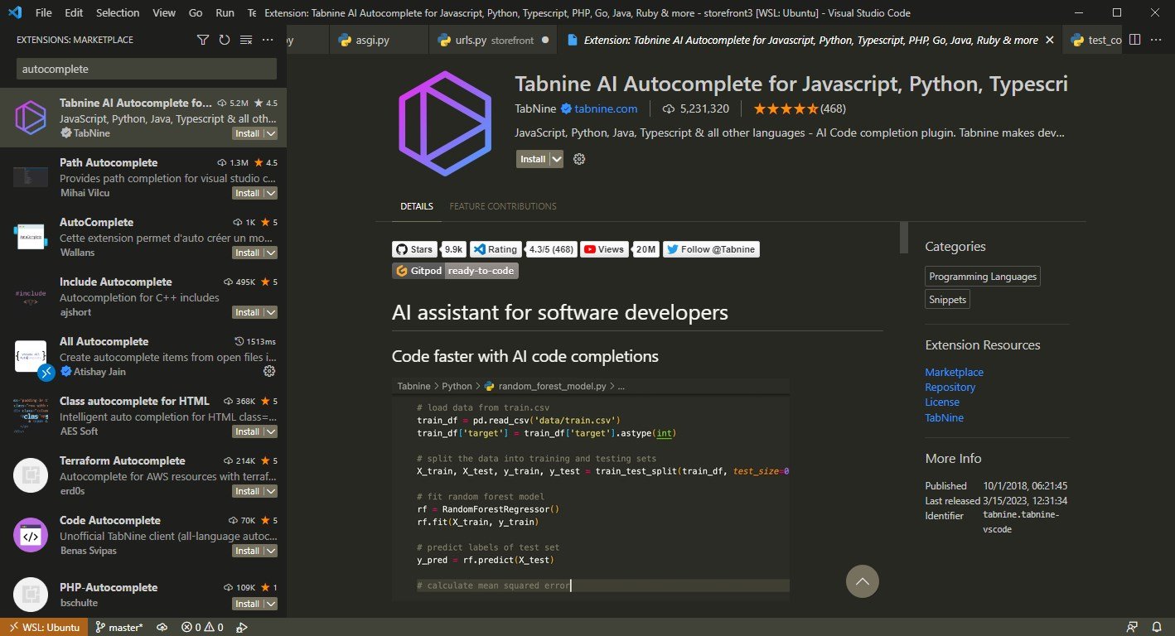This screenshot has height=636, width=1175.
Task: Install the Path Autocomplete extension
Action: pyautogui.click(x=247, y=193)
